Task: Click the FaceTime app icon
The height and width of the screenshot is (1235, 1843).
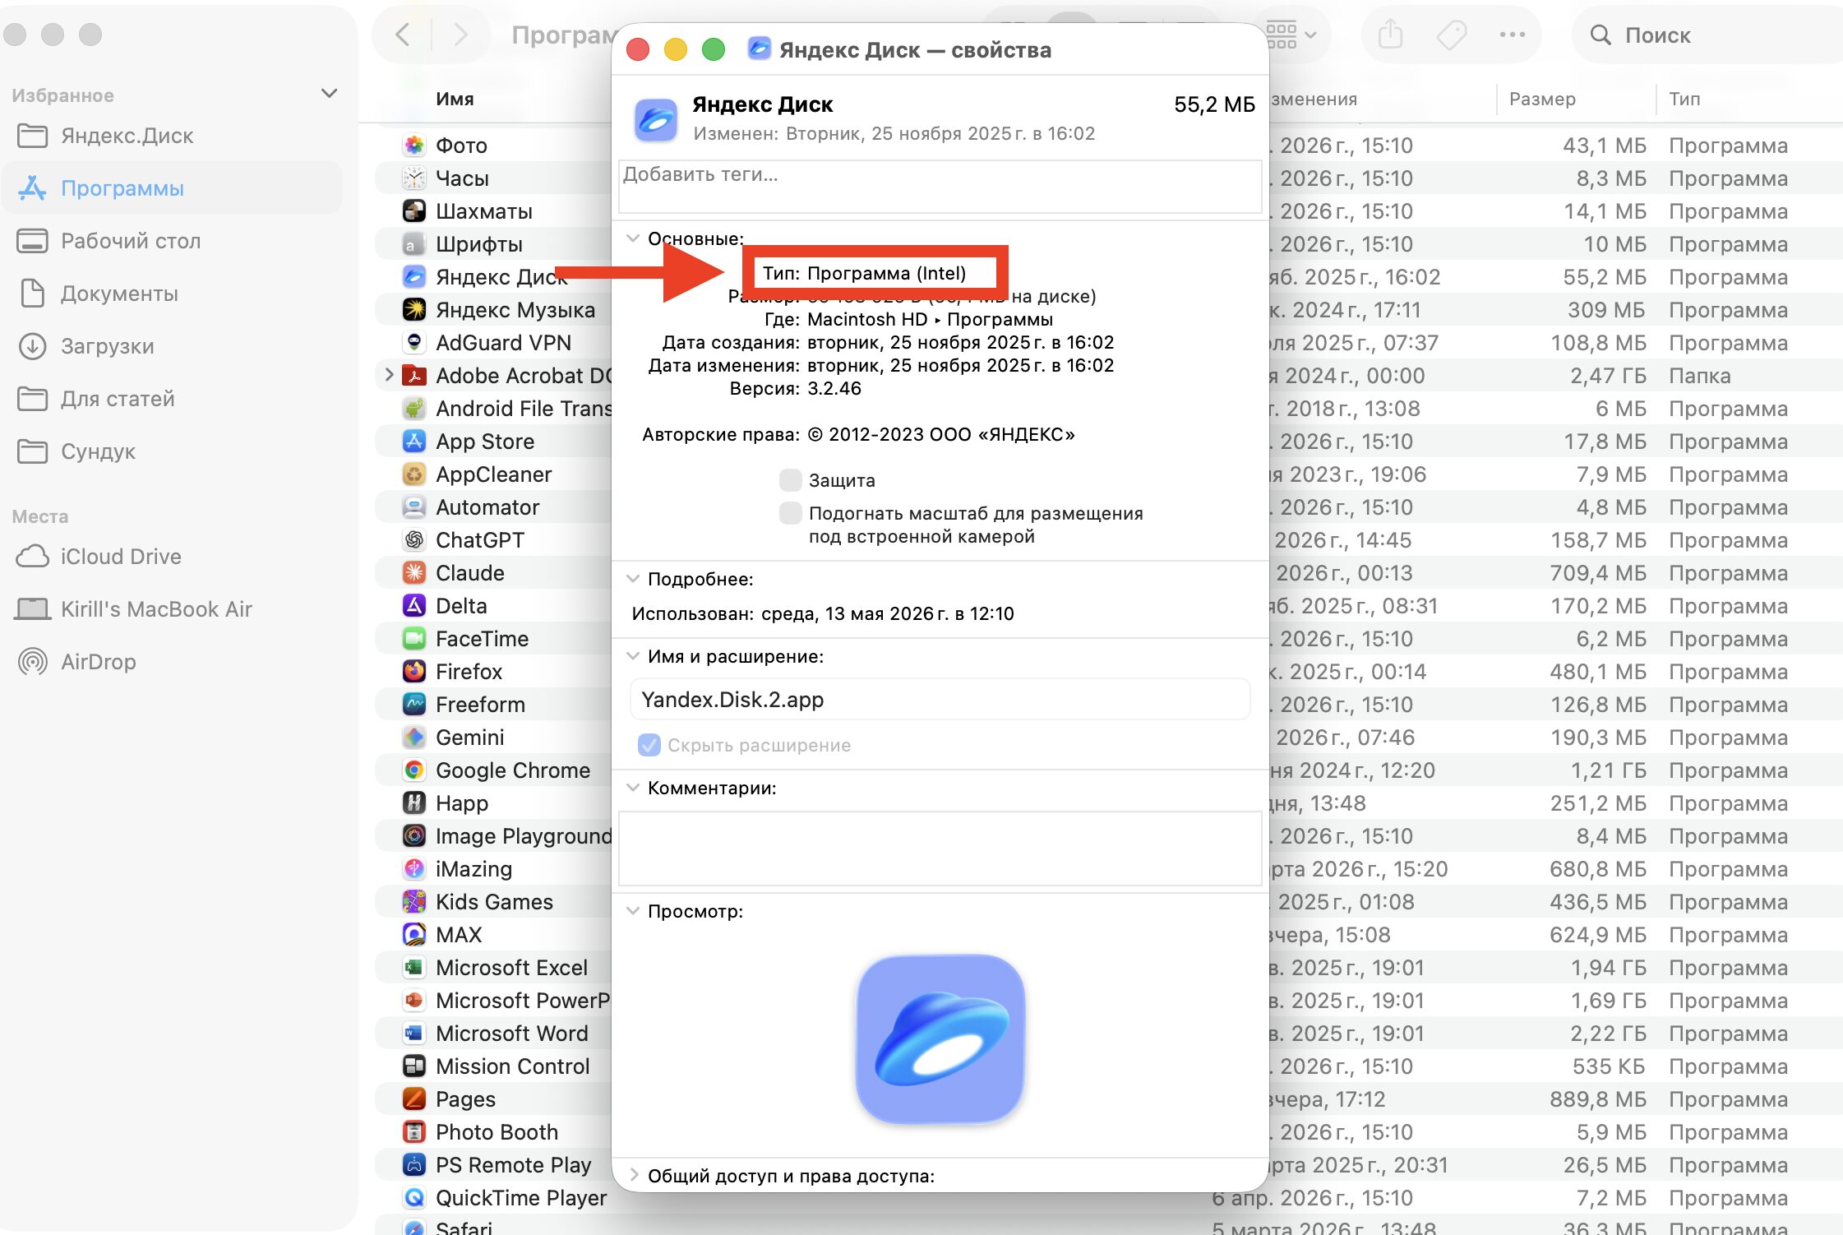Action: click(x=414, y=639)
